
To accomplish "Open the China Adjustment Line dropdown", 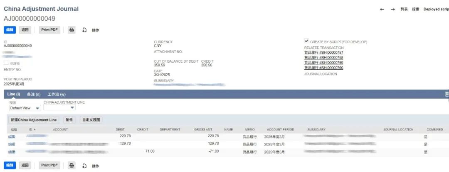I will (59, 108).
